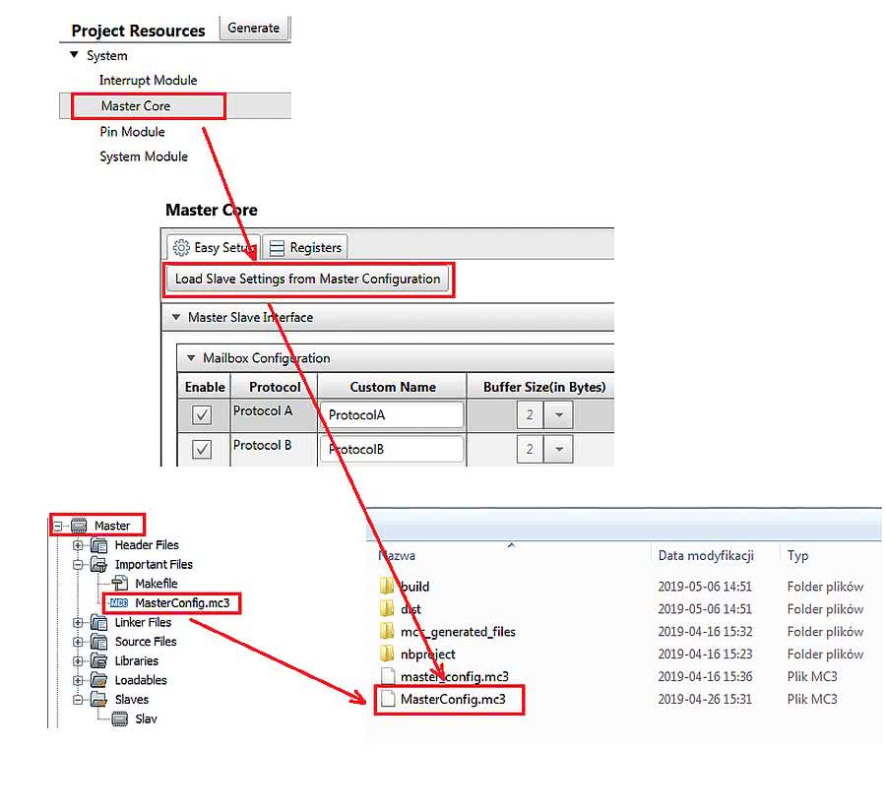Collapse the Master Slave Interface section
Image resolution: width=886 pixels, height=811 pixels.
point(176,318)
